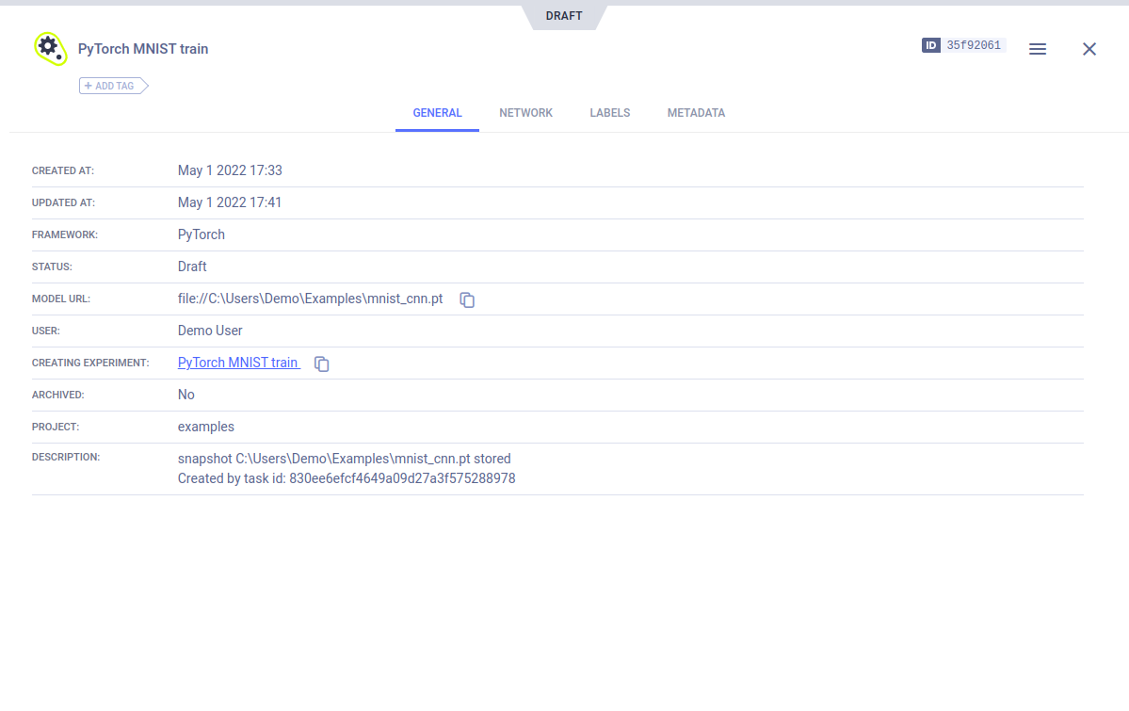The image size is (1129, 711).
Task: Click the PyTorch MNIST train model title
Action: (x=143, y=49)
